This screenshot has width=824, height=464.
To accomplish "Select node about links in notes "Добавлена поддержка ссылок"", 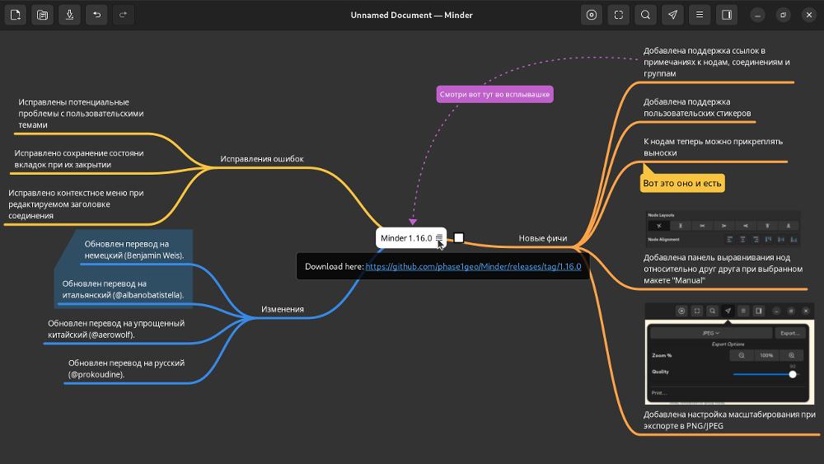I will click(x=717, y=62).
